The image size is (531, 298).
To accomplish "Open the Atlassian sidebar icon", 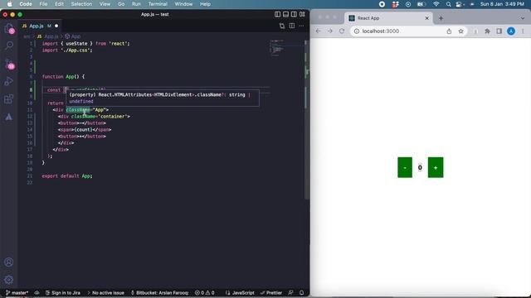I will pos(9,117).
